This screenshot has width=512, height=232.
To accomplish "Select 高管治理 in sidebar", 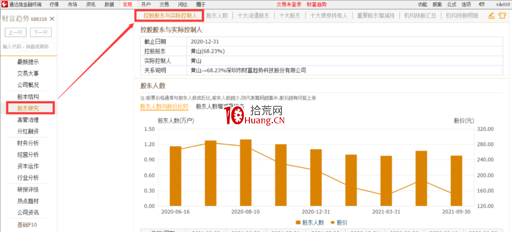I will pyautogui.click(x=28, y=120).
